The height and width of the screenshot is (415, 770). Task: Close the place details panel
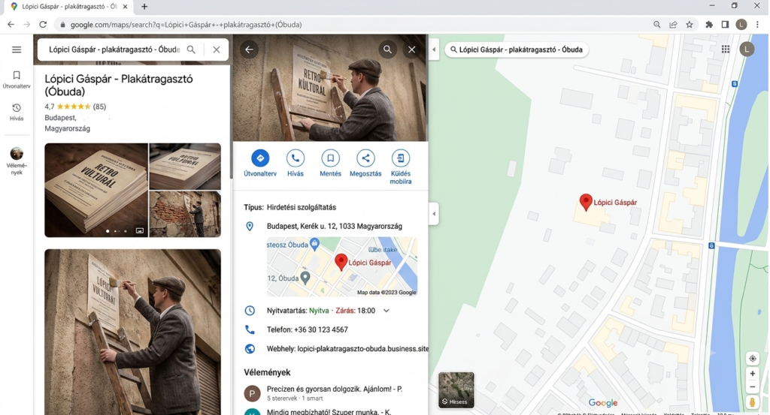pos(411,50)
